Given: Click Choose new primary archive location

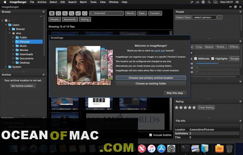Looking at the screenshot, I should coord(151,78).
